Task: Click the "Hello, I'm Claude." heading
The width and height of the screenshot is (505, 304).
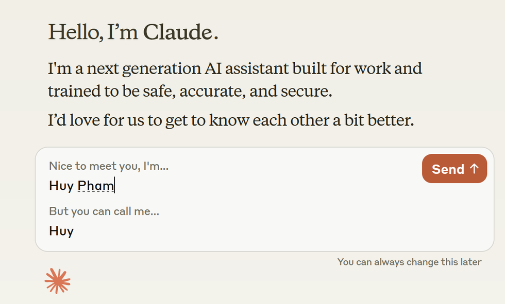Action: [x=133, y=32]
